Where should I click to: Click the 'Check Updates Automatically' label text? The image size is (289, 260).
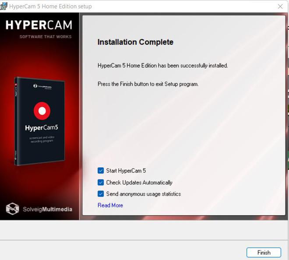point(139,183)
